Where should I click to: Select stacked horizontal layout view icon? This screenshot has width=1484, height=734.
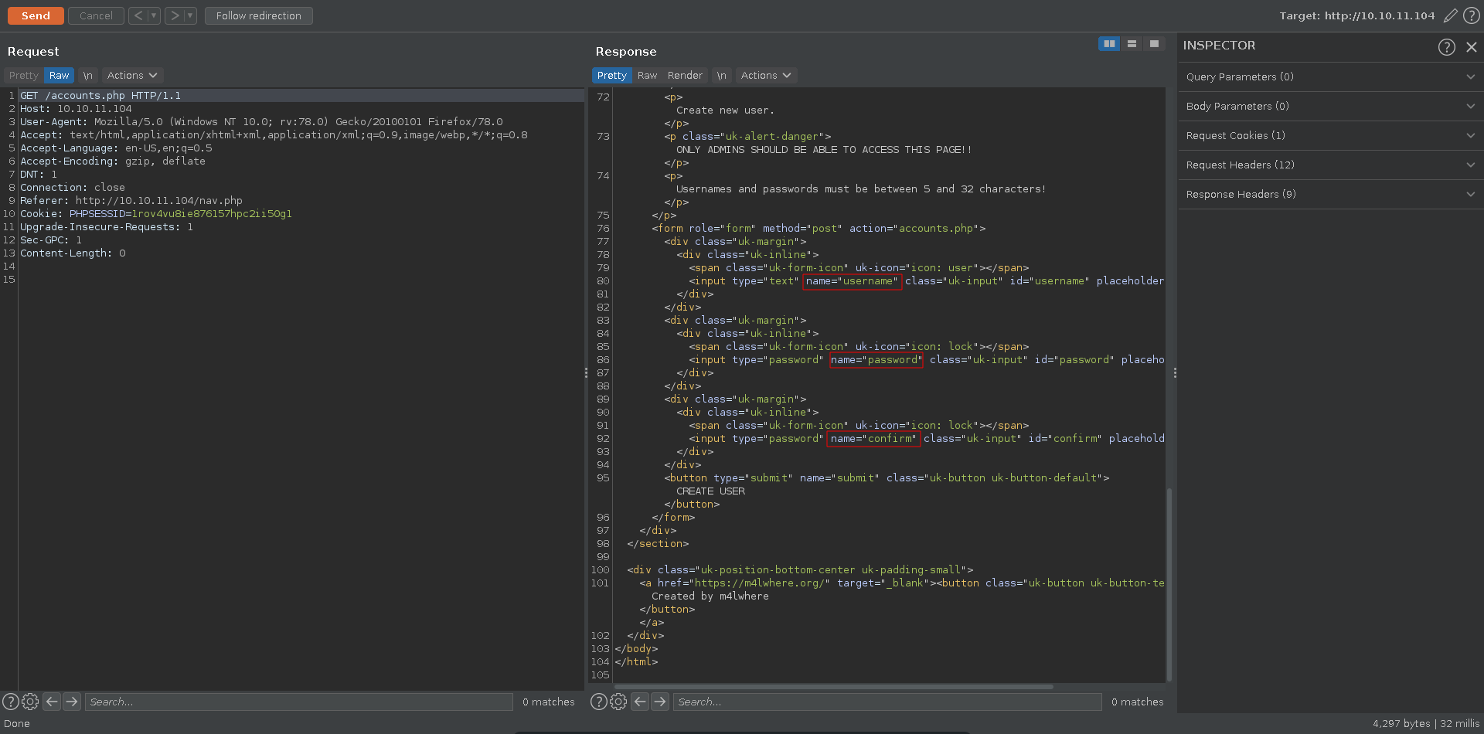[1132, 44]
